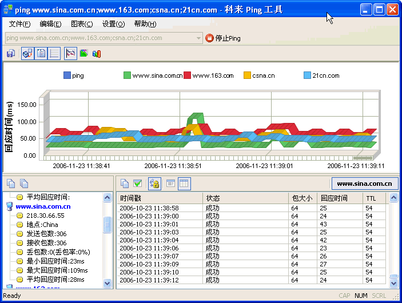Open the ping address dropdown arrow
This screenshot has width=402, height=303.
198,38
